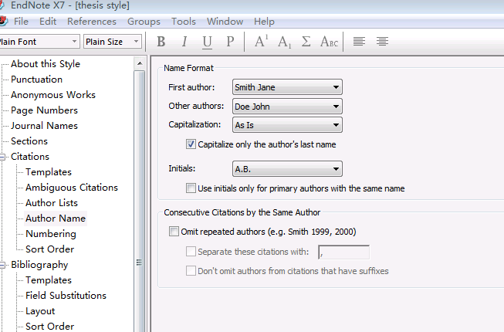
Task: Open the Initials format dropdown
Action: tap(287, 169)
